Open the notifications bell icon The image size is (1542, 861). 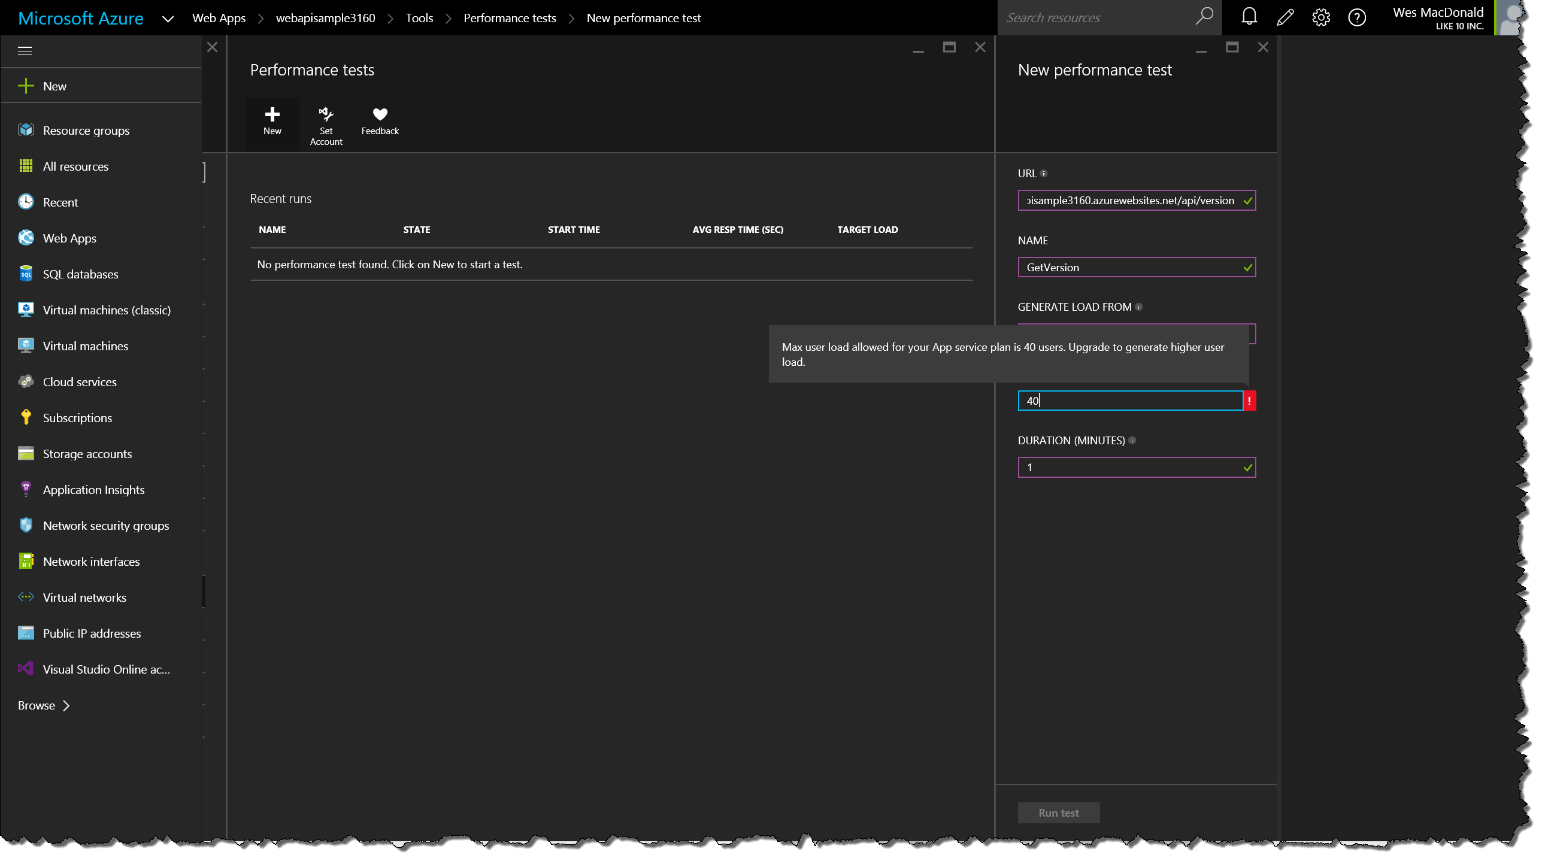(x=1249, y=17)
